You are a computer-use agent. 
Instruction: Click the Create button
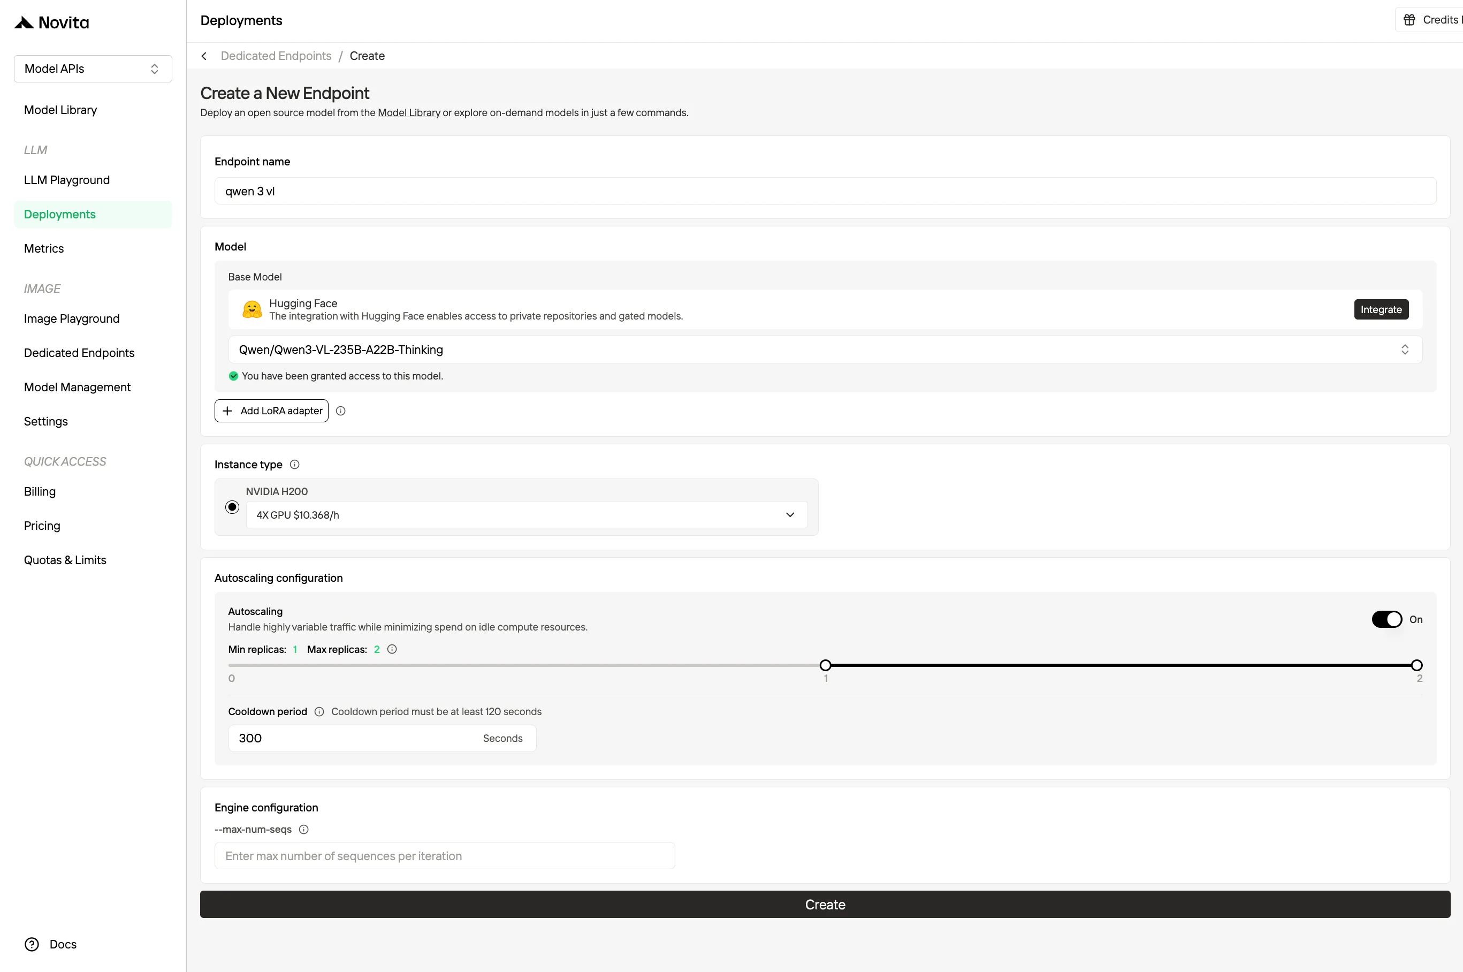coord(825,905)
